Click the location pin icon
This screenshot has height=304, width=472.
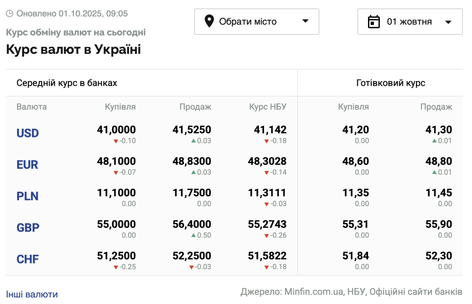click(x=209, y=21)
